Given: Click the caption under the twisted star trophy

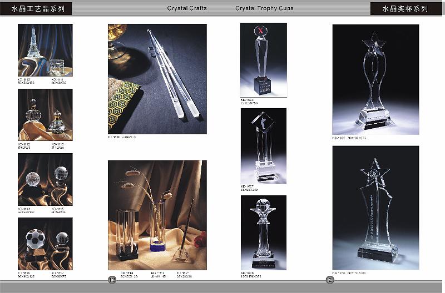Looking at the screenshot, I should [356, 137].
